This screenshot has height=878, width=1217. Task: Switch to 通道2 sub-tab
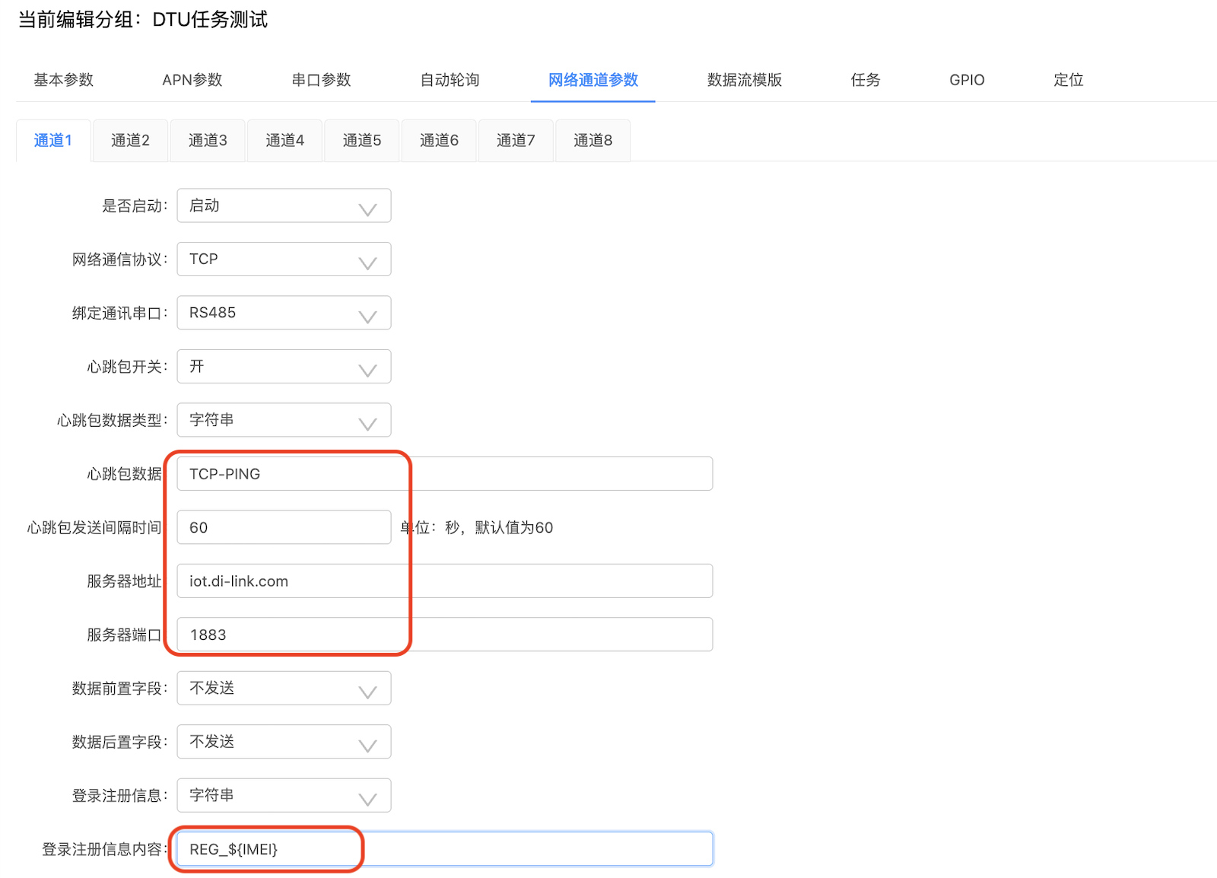click(x=130, y=140)
